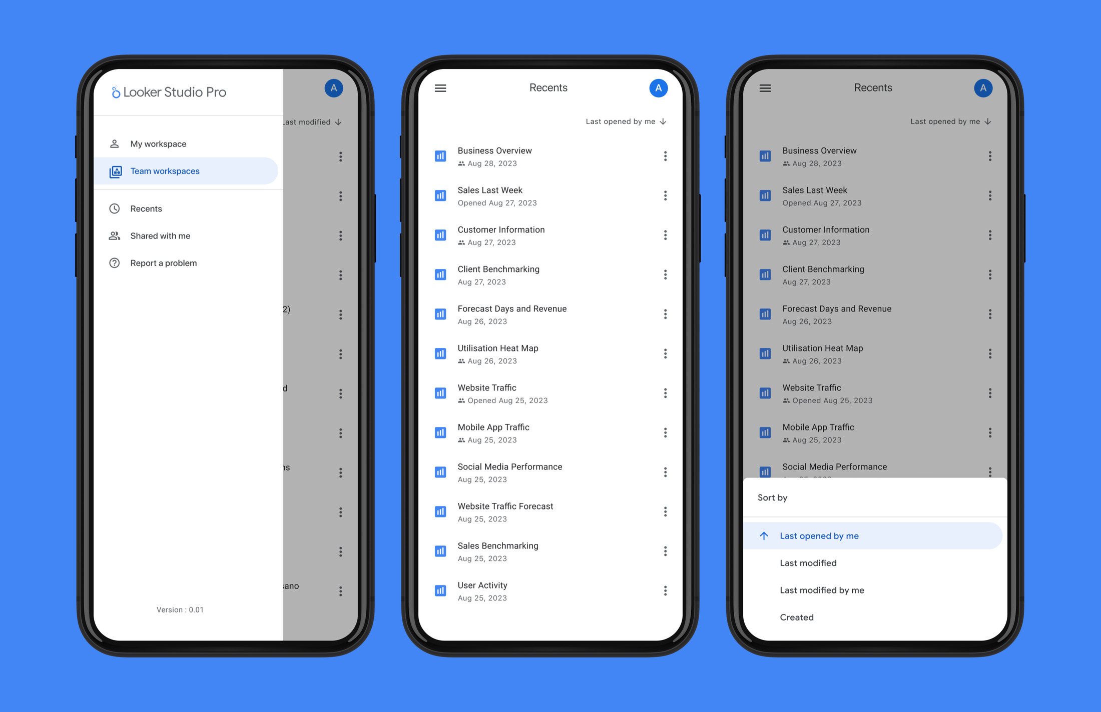This screenshot has height=712, width=1101.
Task: Click the My workspace navigation button
Action: pos(158,143)
